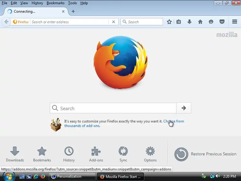Restore down the Firefox window

[x=227, y=3]
